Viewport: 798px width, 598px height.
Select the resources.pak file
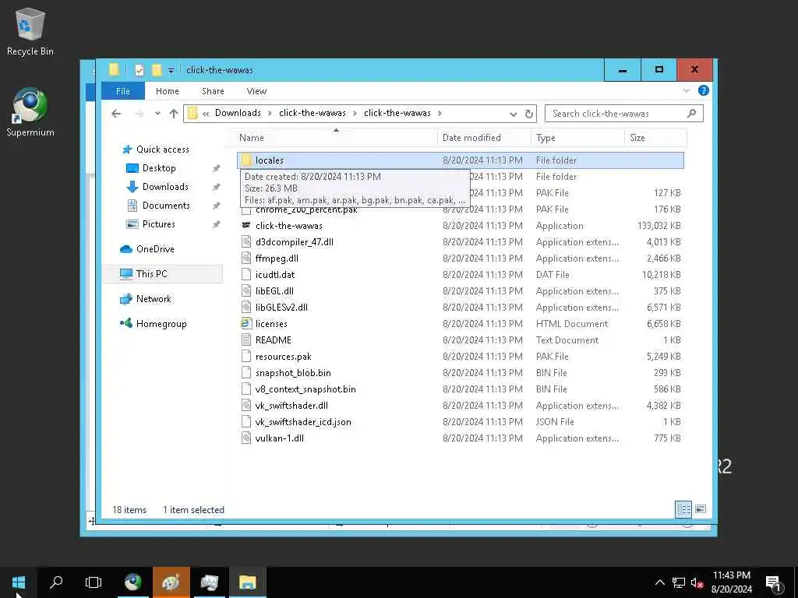point(283,357)
